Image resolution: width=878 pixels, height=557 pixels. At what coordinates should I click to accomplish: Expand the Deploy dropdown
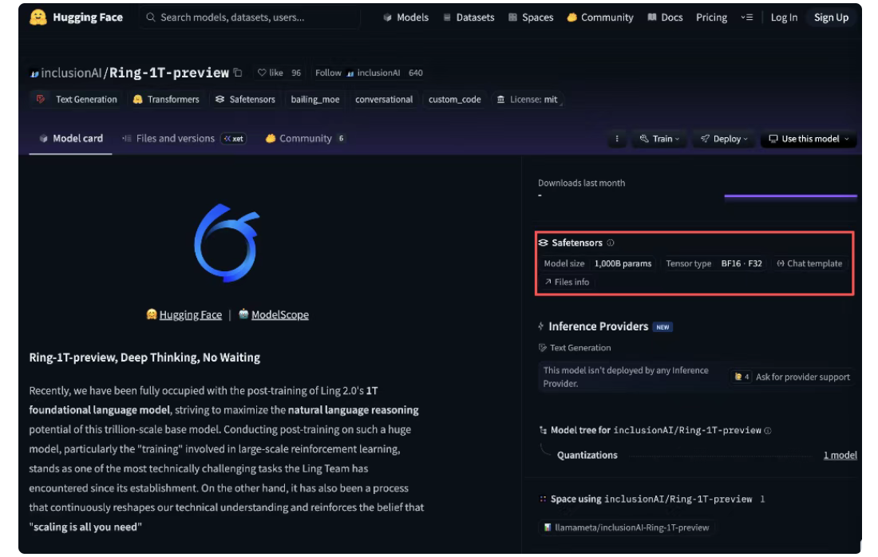click(x=725, y=139)
